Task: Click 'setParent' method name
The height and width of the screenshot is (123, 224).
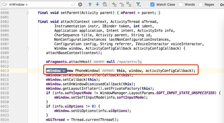Action: tap(70, 13)
